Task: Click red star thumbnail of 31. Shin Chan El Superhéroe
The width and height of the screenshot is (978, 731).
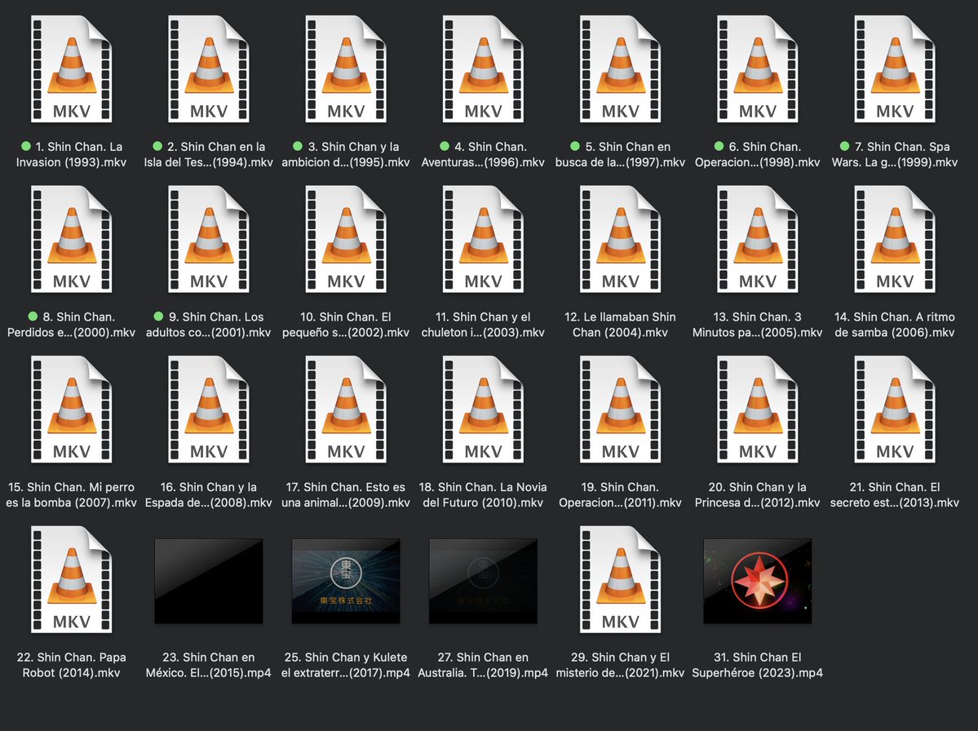Action: pos(757,581)
